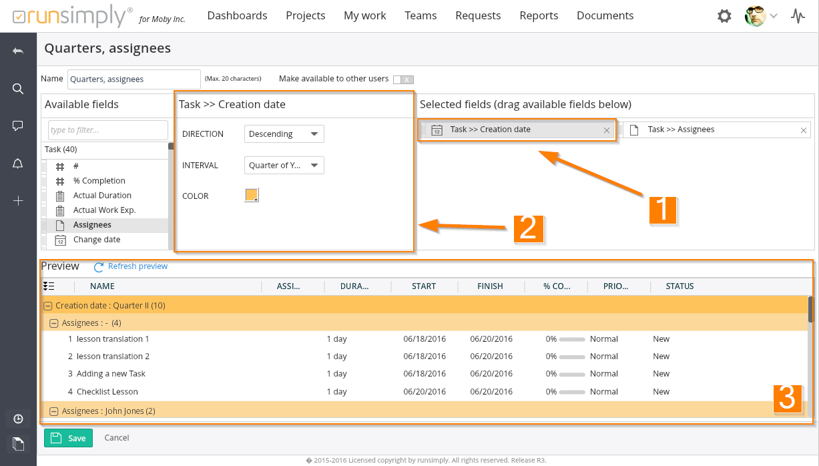This screenshot has width=819, height=466.
Task: Open the Direction dropdown set to Descending
Action: click(x=284, y=134)
